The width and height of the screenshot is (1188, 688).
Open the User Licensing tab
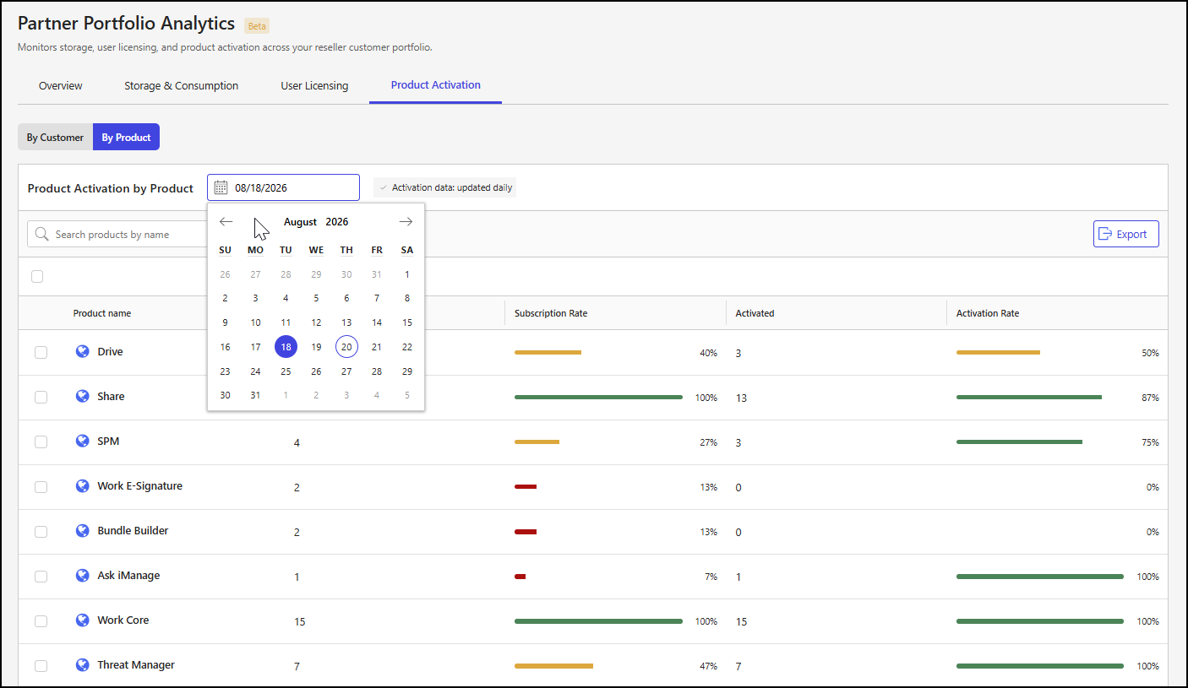[x=314, y=85]
